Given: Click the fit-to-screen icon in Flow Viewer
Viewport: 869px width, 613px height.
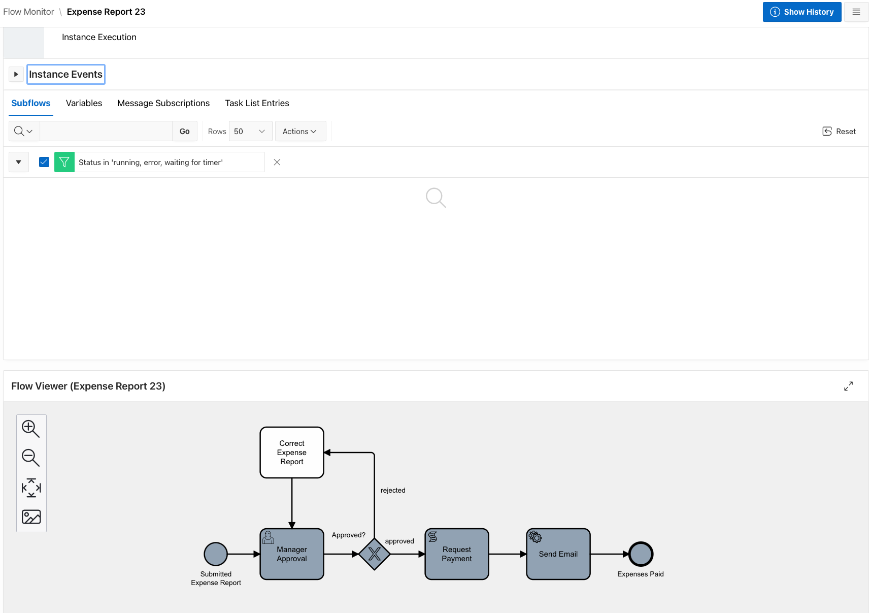Looking at the screenshot, I should point(31,488).
